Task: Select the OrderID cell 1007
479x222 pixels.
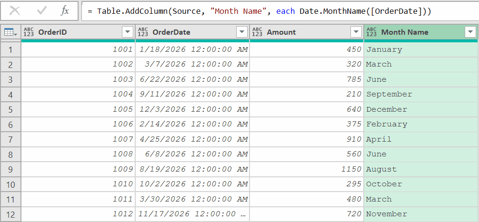Action: pos(78,139)
